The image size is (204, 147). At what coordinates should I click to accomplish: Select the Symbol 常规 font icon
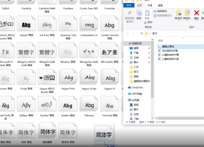pyautogui.click(x=47, y=104)
